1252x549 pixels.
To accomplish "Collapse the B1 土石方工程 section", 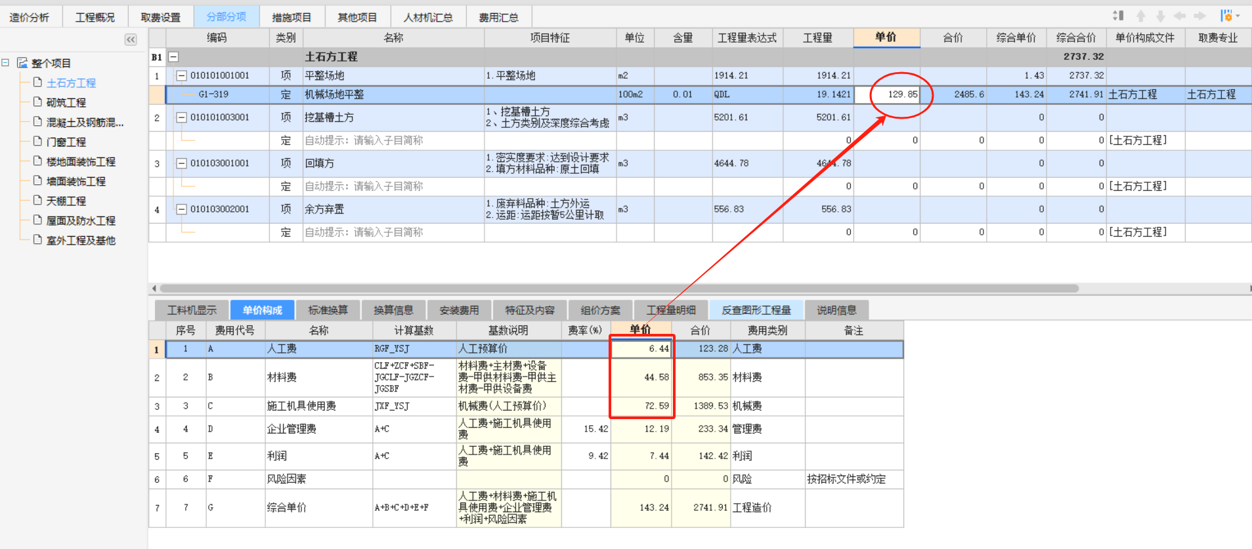I will point(173,57).
